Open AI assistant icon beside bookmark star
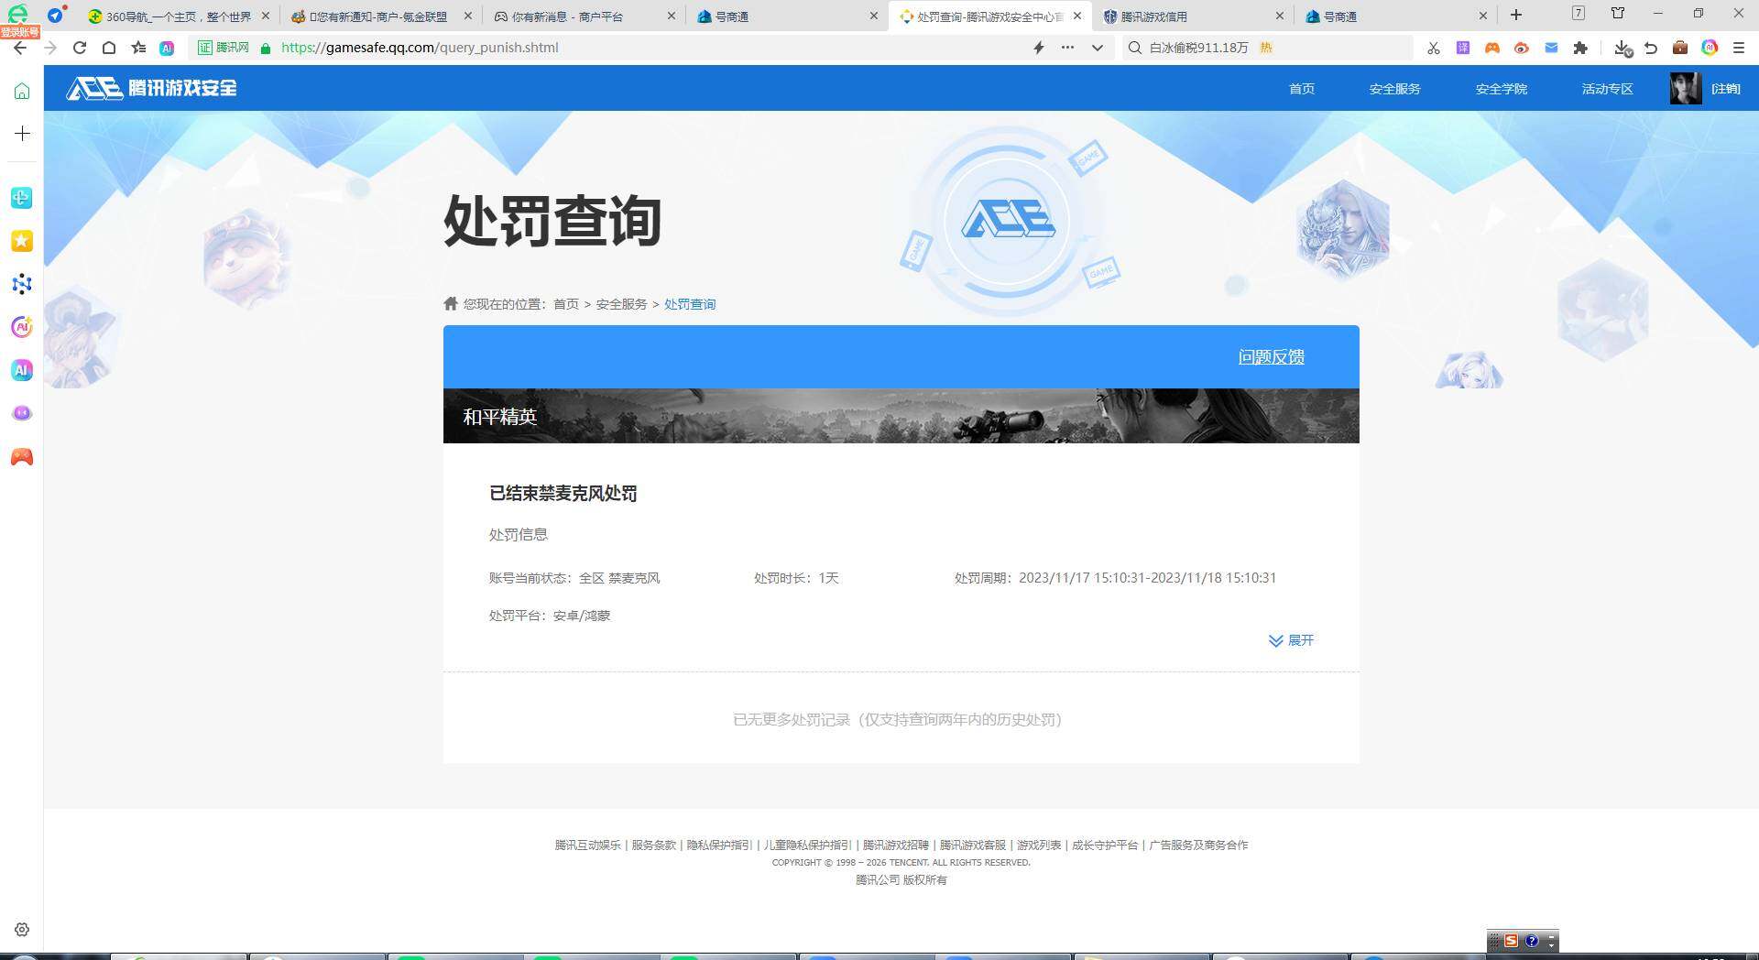The image size is (1759, 960). (x=167, y=48)
